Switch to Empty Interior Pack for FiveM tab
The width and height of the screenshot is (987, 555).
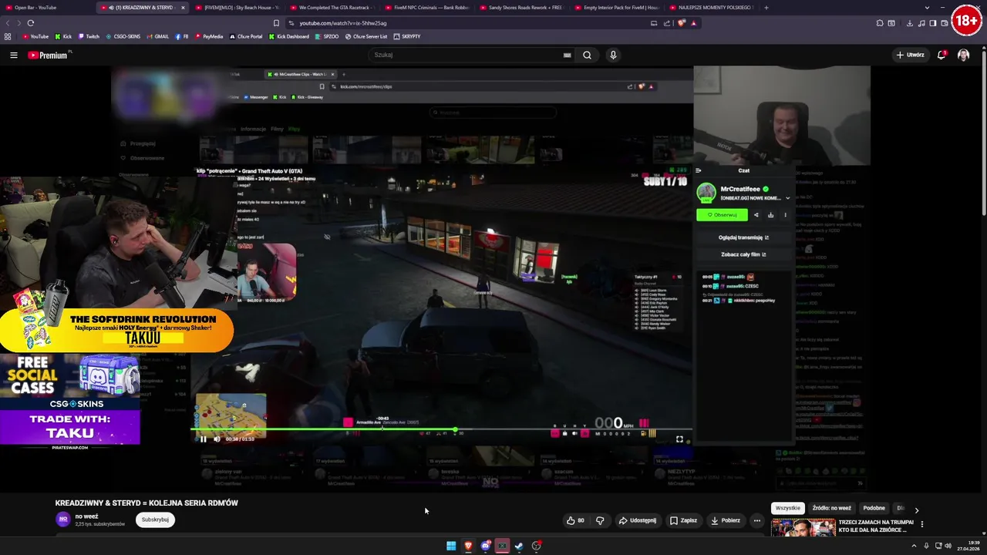click(617, 8)
